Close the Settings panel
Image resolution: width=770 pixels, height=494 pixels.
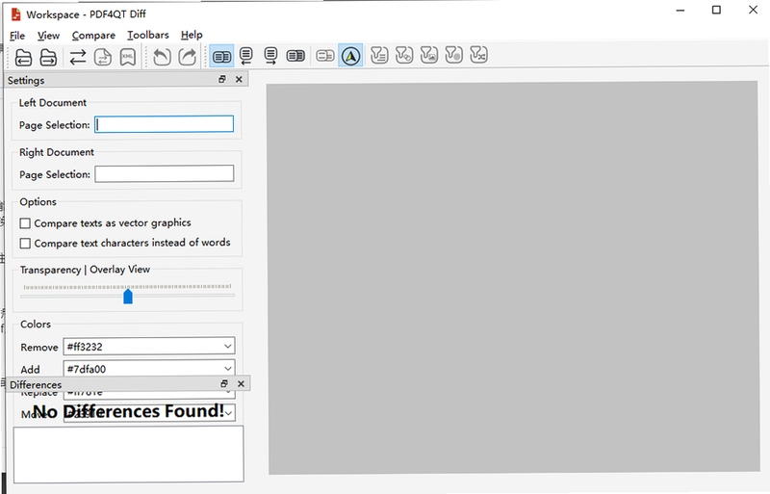(x=239, y=79)
